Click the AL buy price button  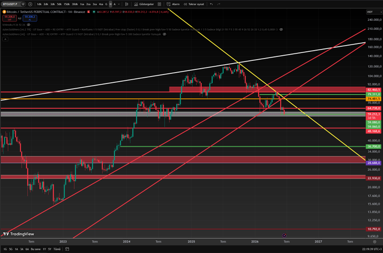30,18
